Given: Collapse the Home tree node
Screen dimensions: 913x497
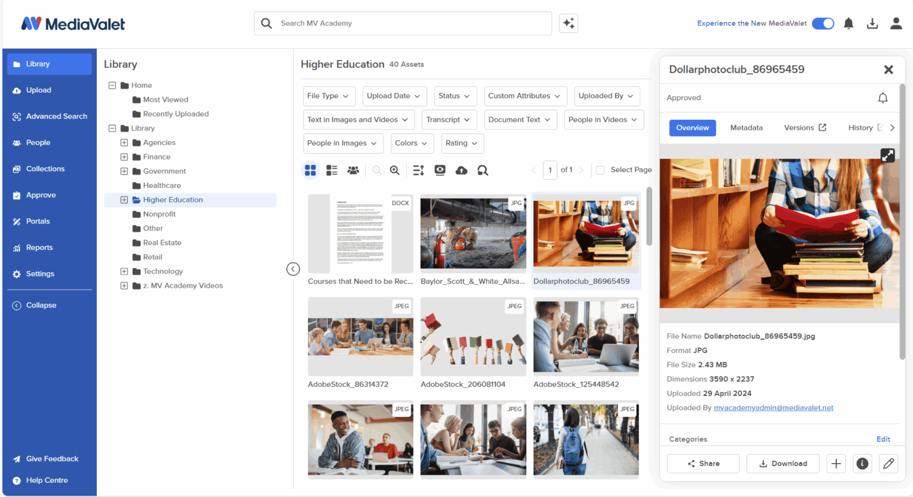Looking at the screenshot, I should click(112, 85).
